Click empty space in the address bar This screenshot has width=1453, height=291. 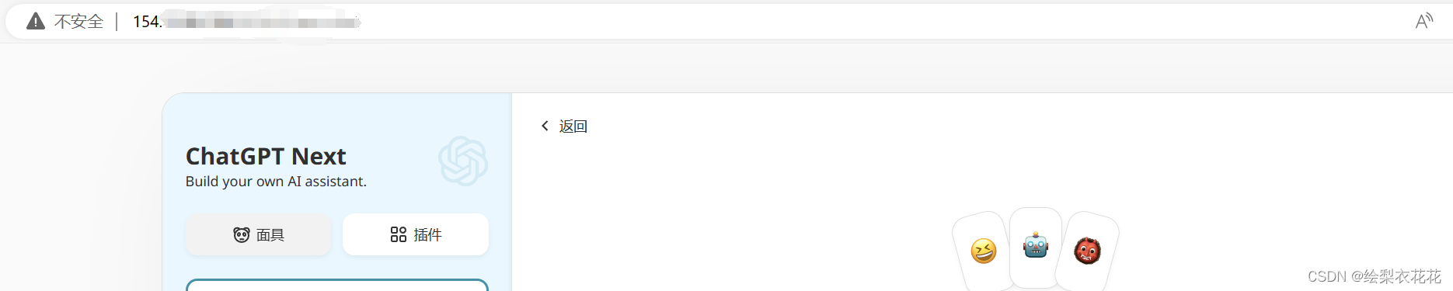pos(855,22)
